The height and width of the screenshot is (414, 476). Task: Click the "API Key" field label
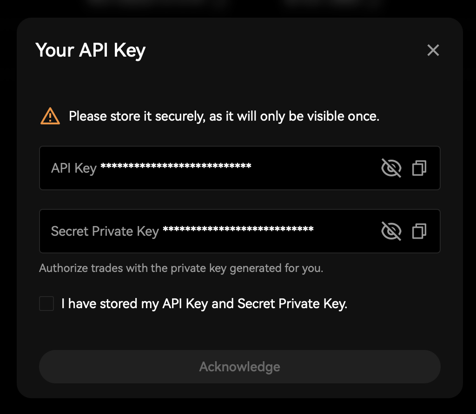[73, 168]
